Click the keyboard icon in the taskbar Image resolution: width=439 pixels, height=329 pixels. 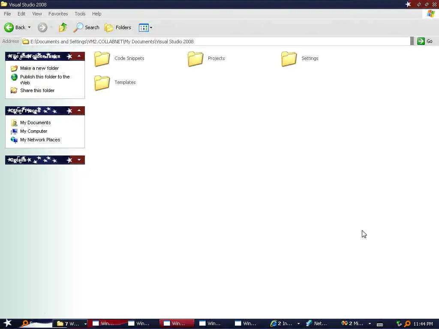(380, 324)
